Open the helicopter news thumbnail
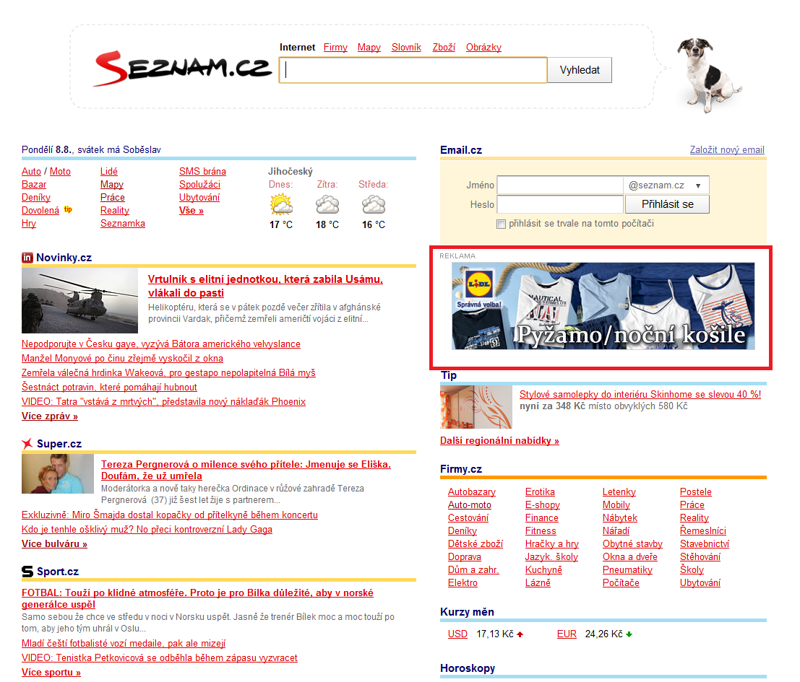 pyautogui.click(x=79, y=300)
